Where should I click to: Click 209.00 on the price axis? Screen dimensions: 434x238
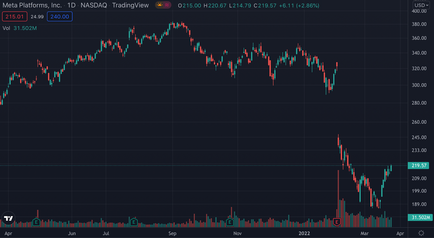(419, 178)
